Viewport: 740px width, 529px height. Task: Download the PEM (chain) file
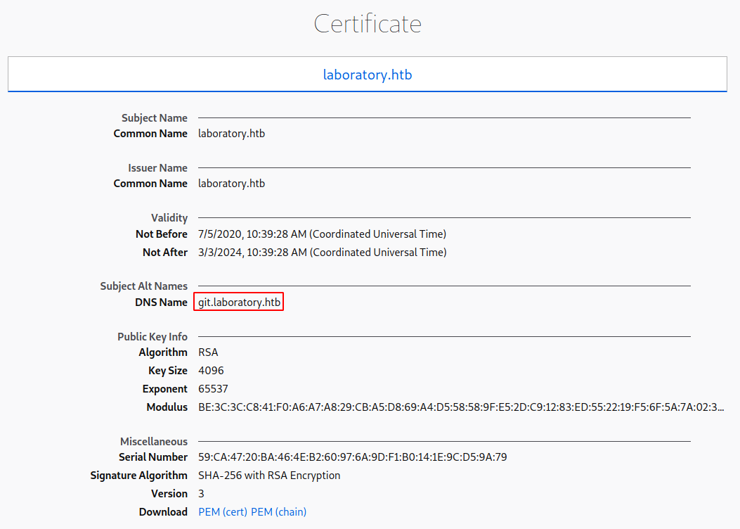click(278, 512)
